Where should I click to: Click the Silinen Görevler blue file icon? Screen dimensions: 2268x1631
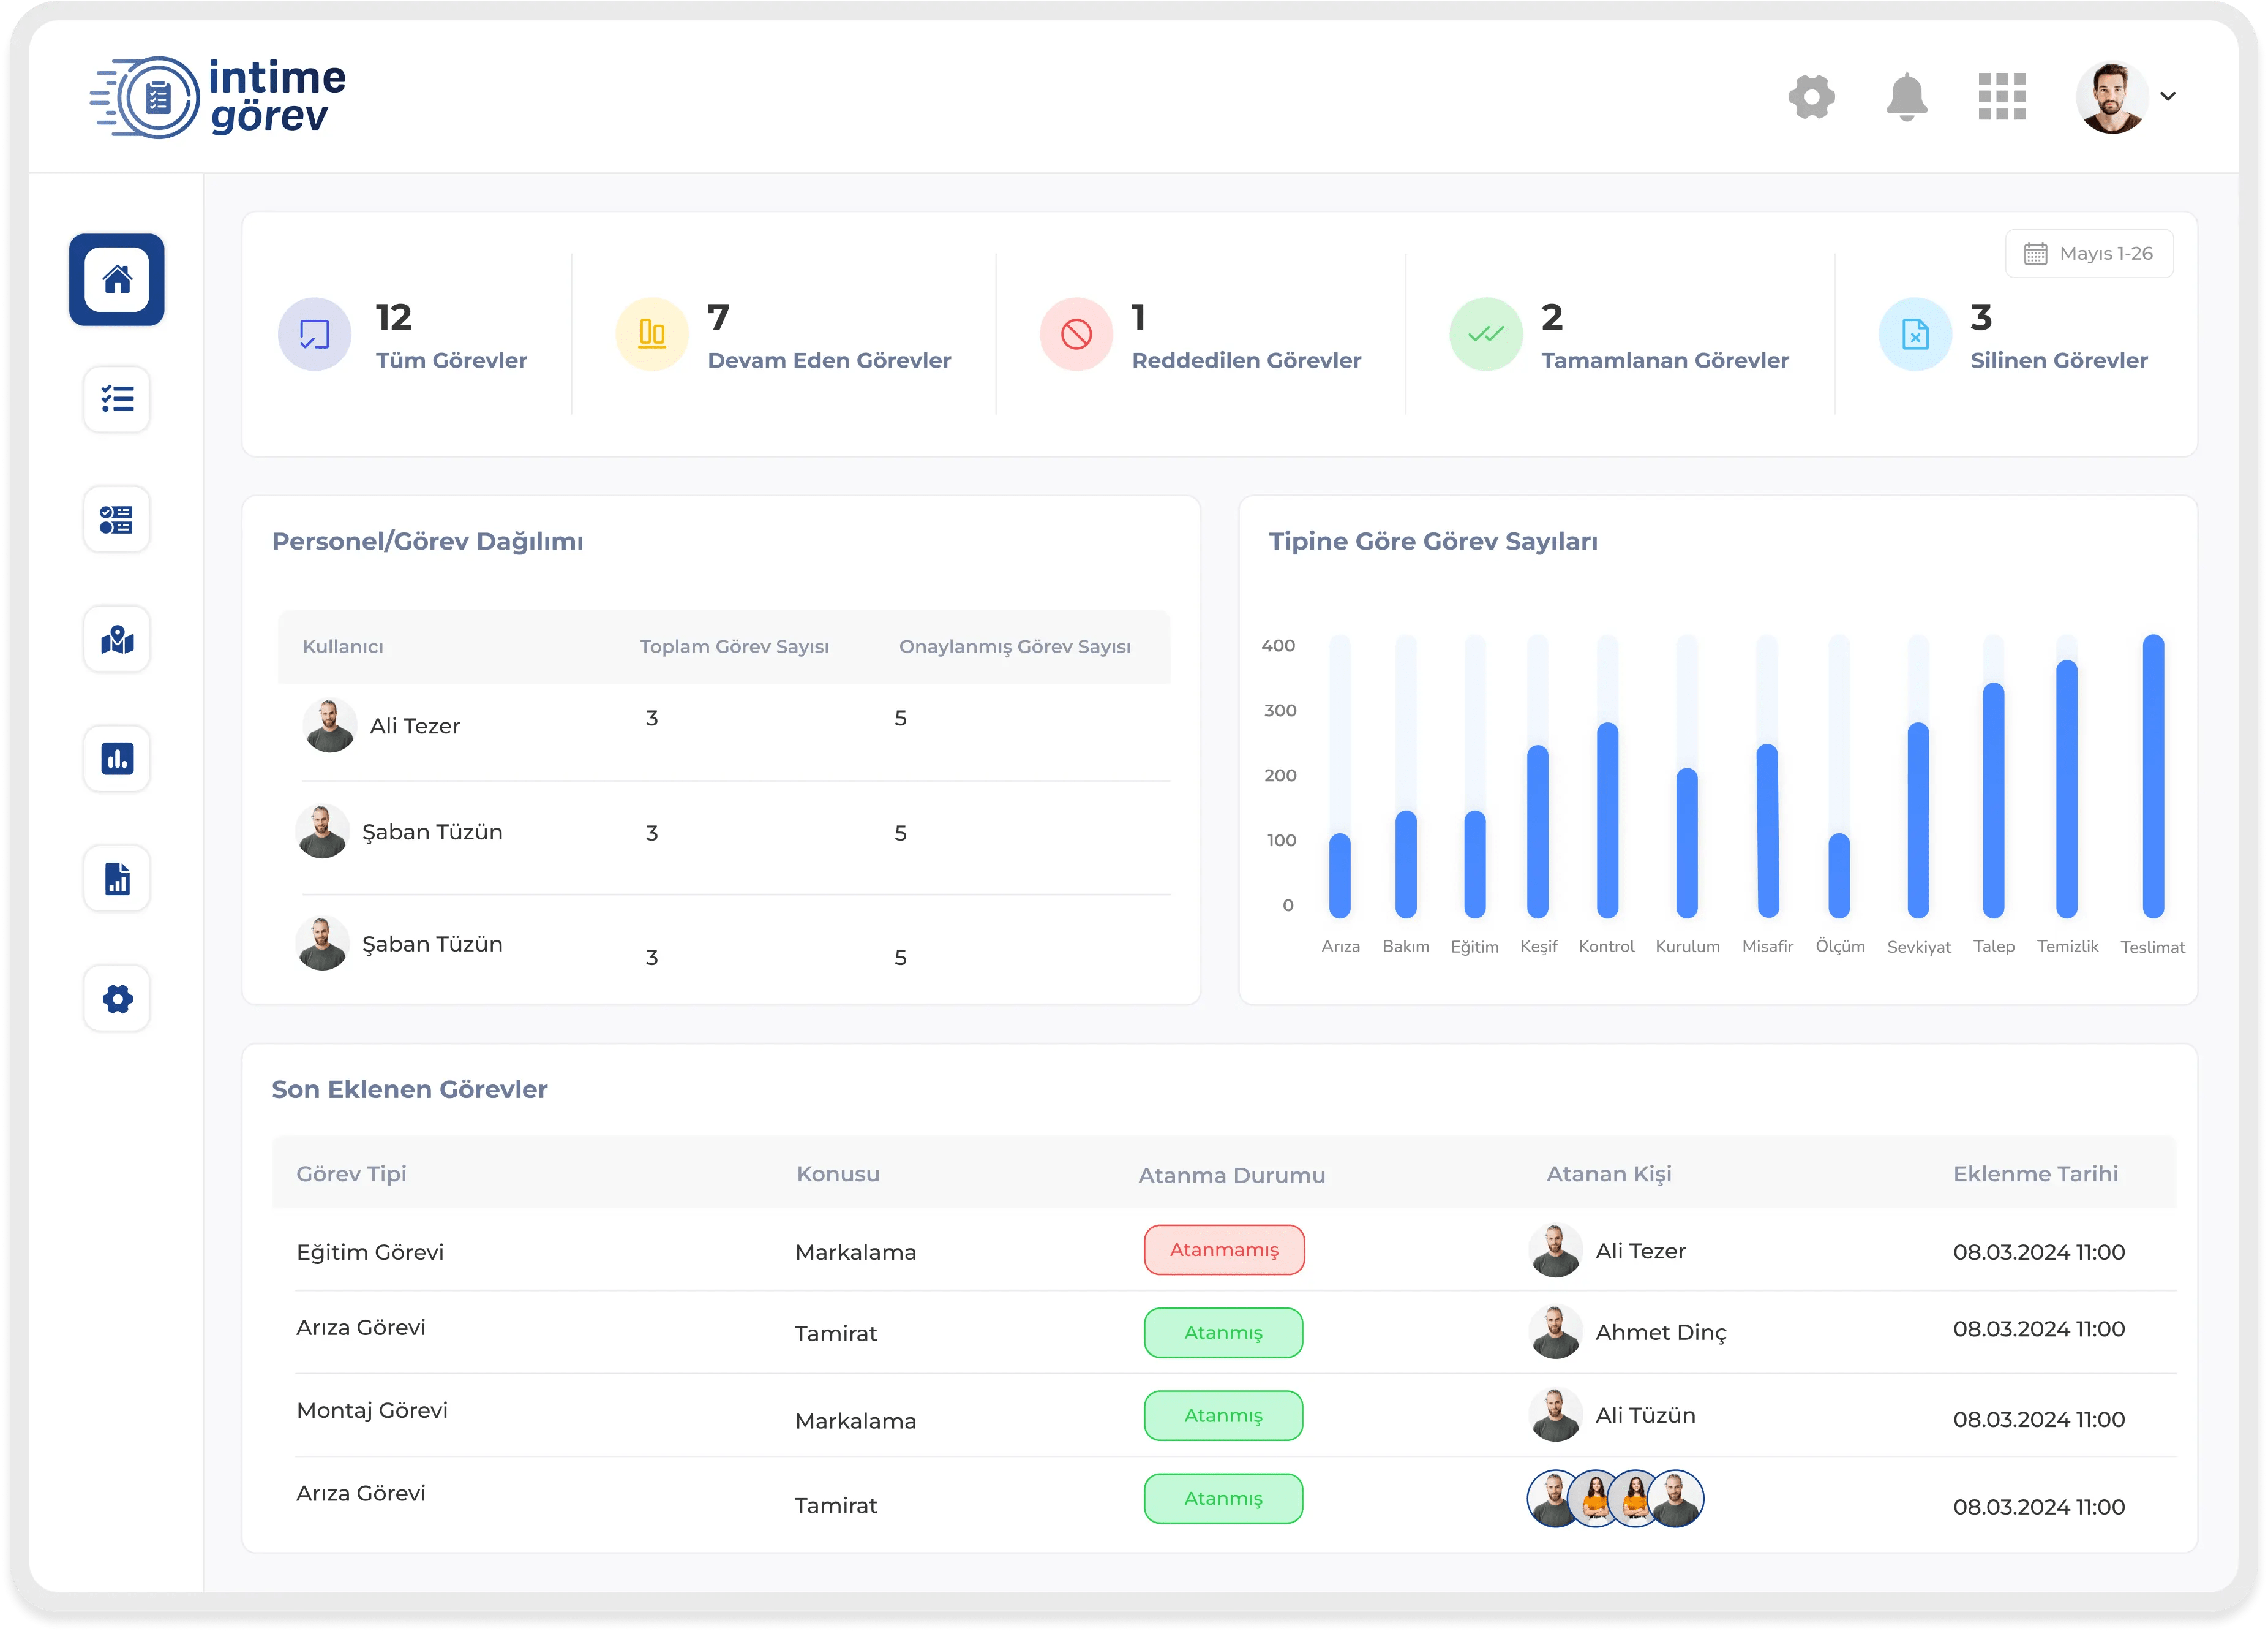1915,334
